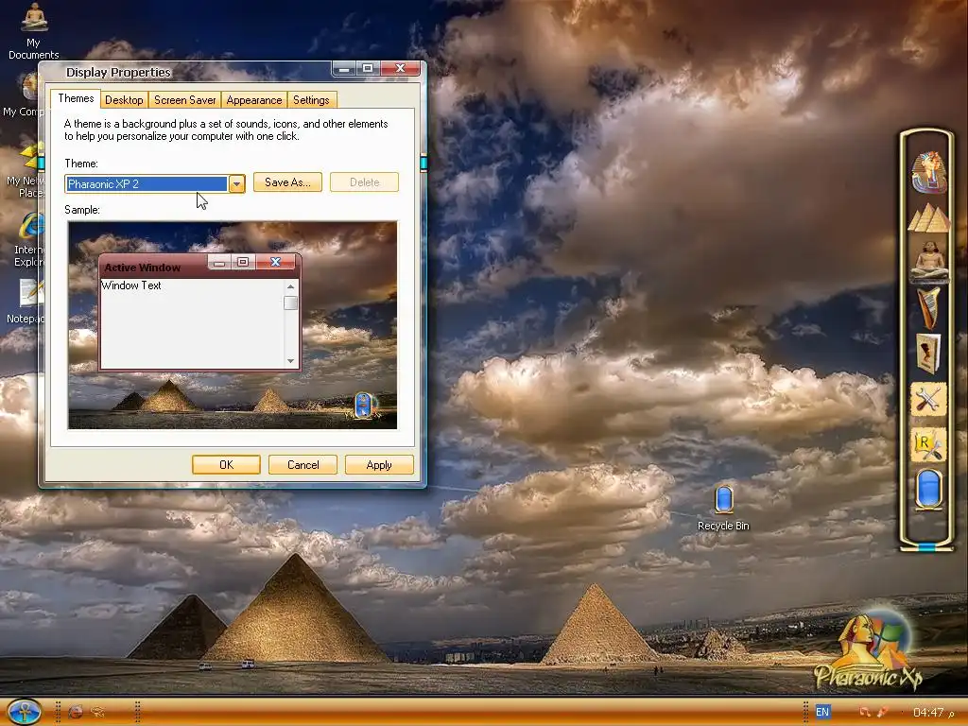968x726 pixels.
Task: Click the scroll down arrow in the sample window
Action: [291, 361]
